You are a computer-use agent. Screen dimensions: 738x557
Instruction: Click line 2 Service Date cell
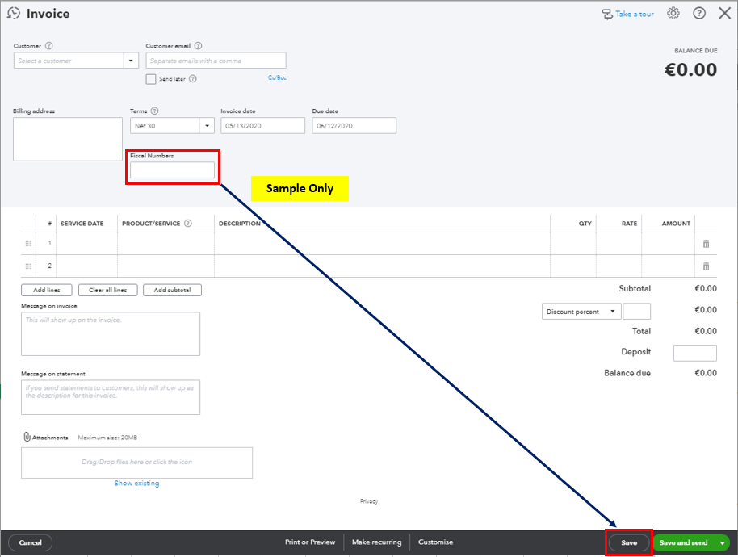(x=86, y=266)
